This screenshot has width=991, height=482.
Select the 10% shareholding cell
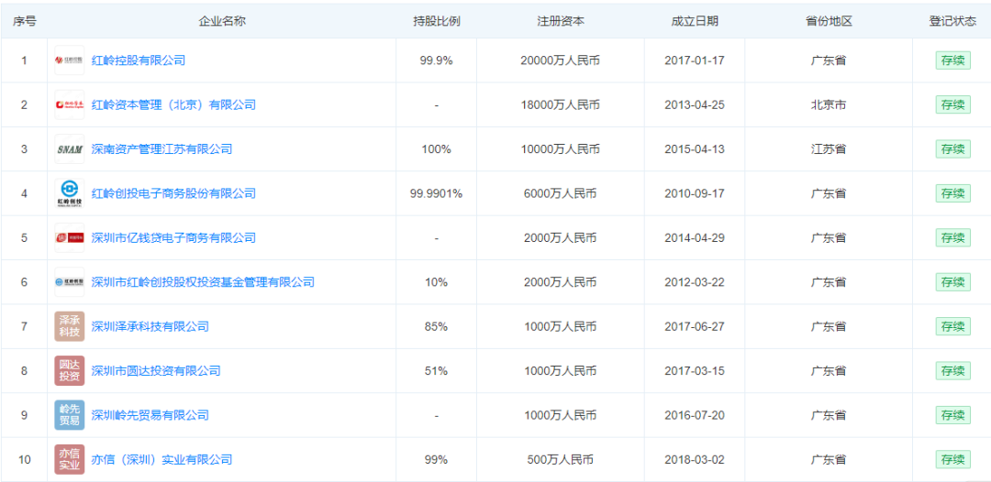(x=436, y=282)
